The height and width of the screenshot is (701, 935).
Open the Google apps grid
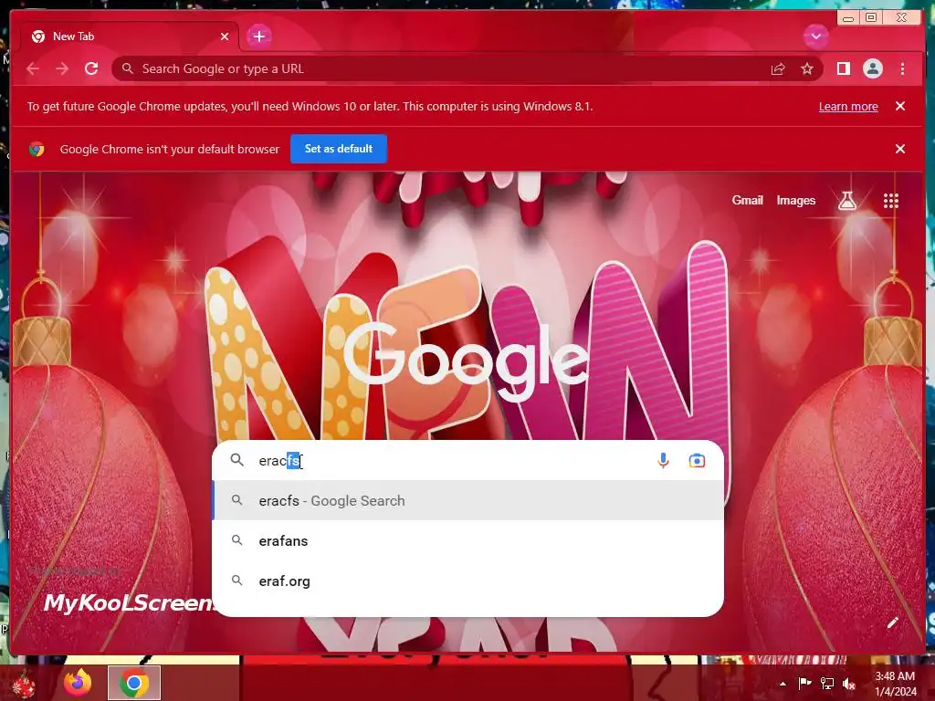click(x=891, y=201)
